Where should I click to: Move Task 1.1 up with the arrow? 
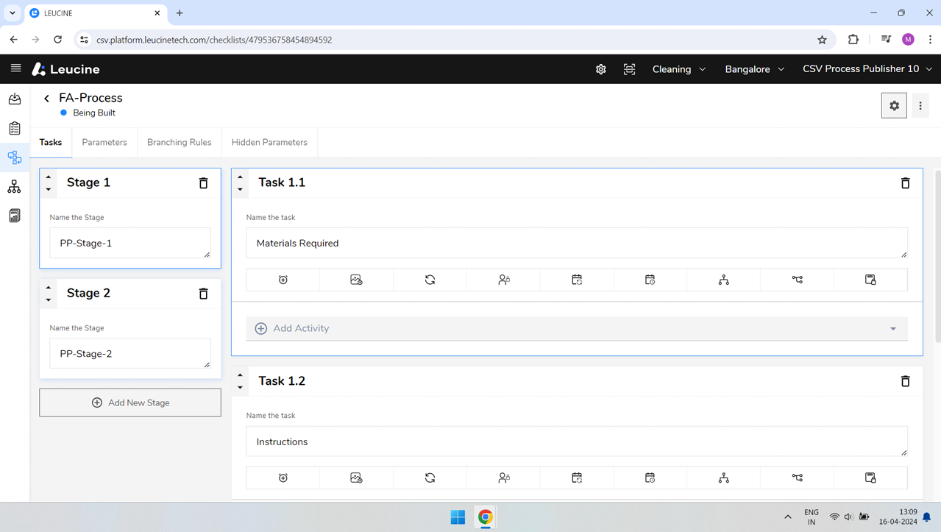click(x=241, y=177)
